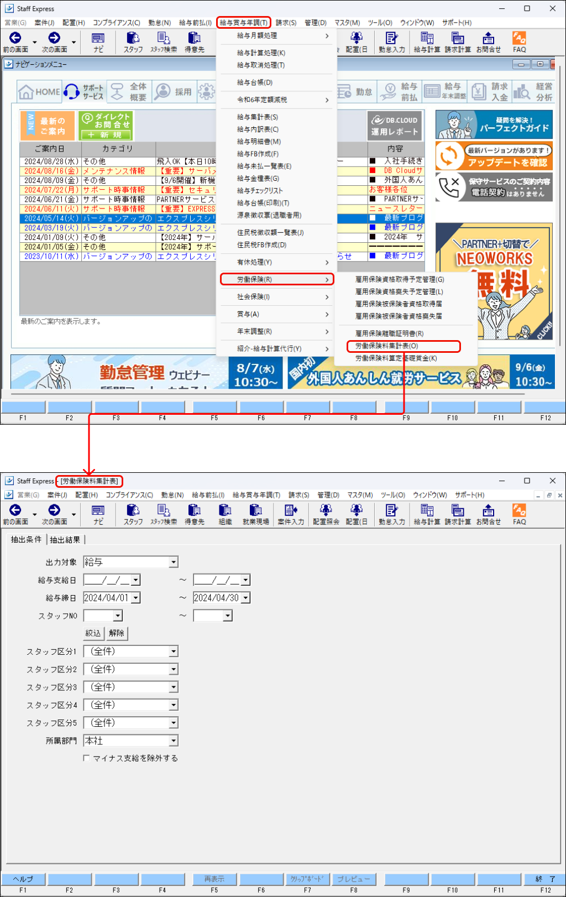Click 次の画面 arrow in the 労働保険料集計表 window
The height and width of the screenshot is (897, 566).
point(54,514)
